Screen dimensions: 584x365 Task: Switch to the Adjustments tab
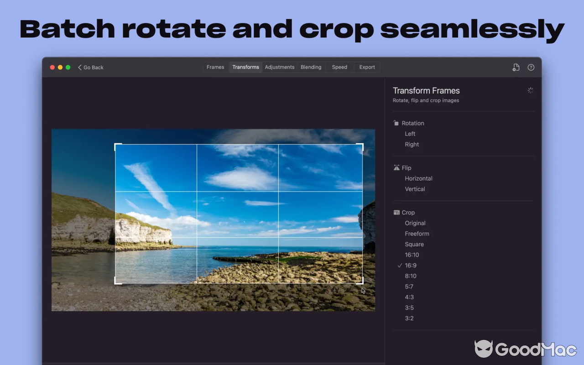point(280,67)
